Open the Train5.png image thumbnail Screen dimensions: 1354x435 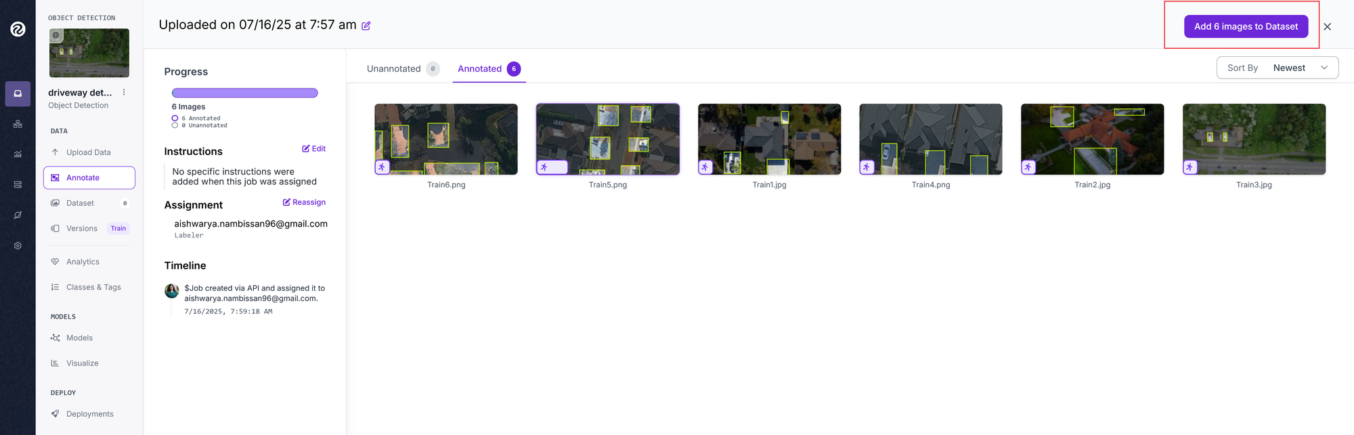pos(608,139)
